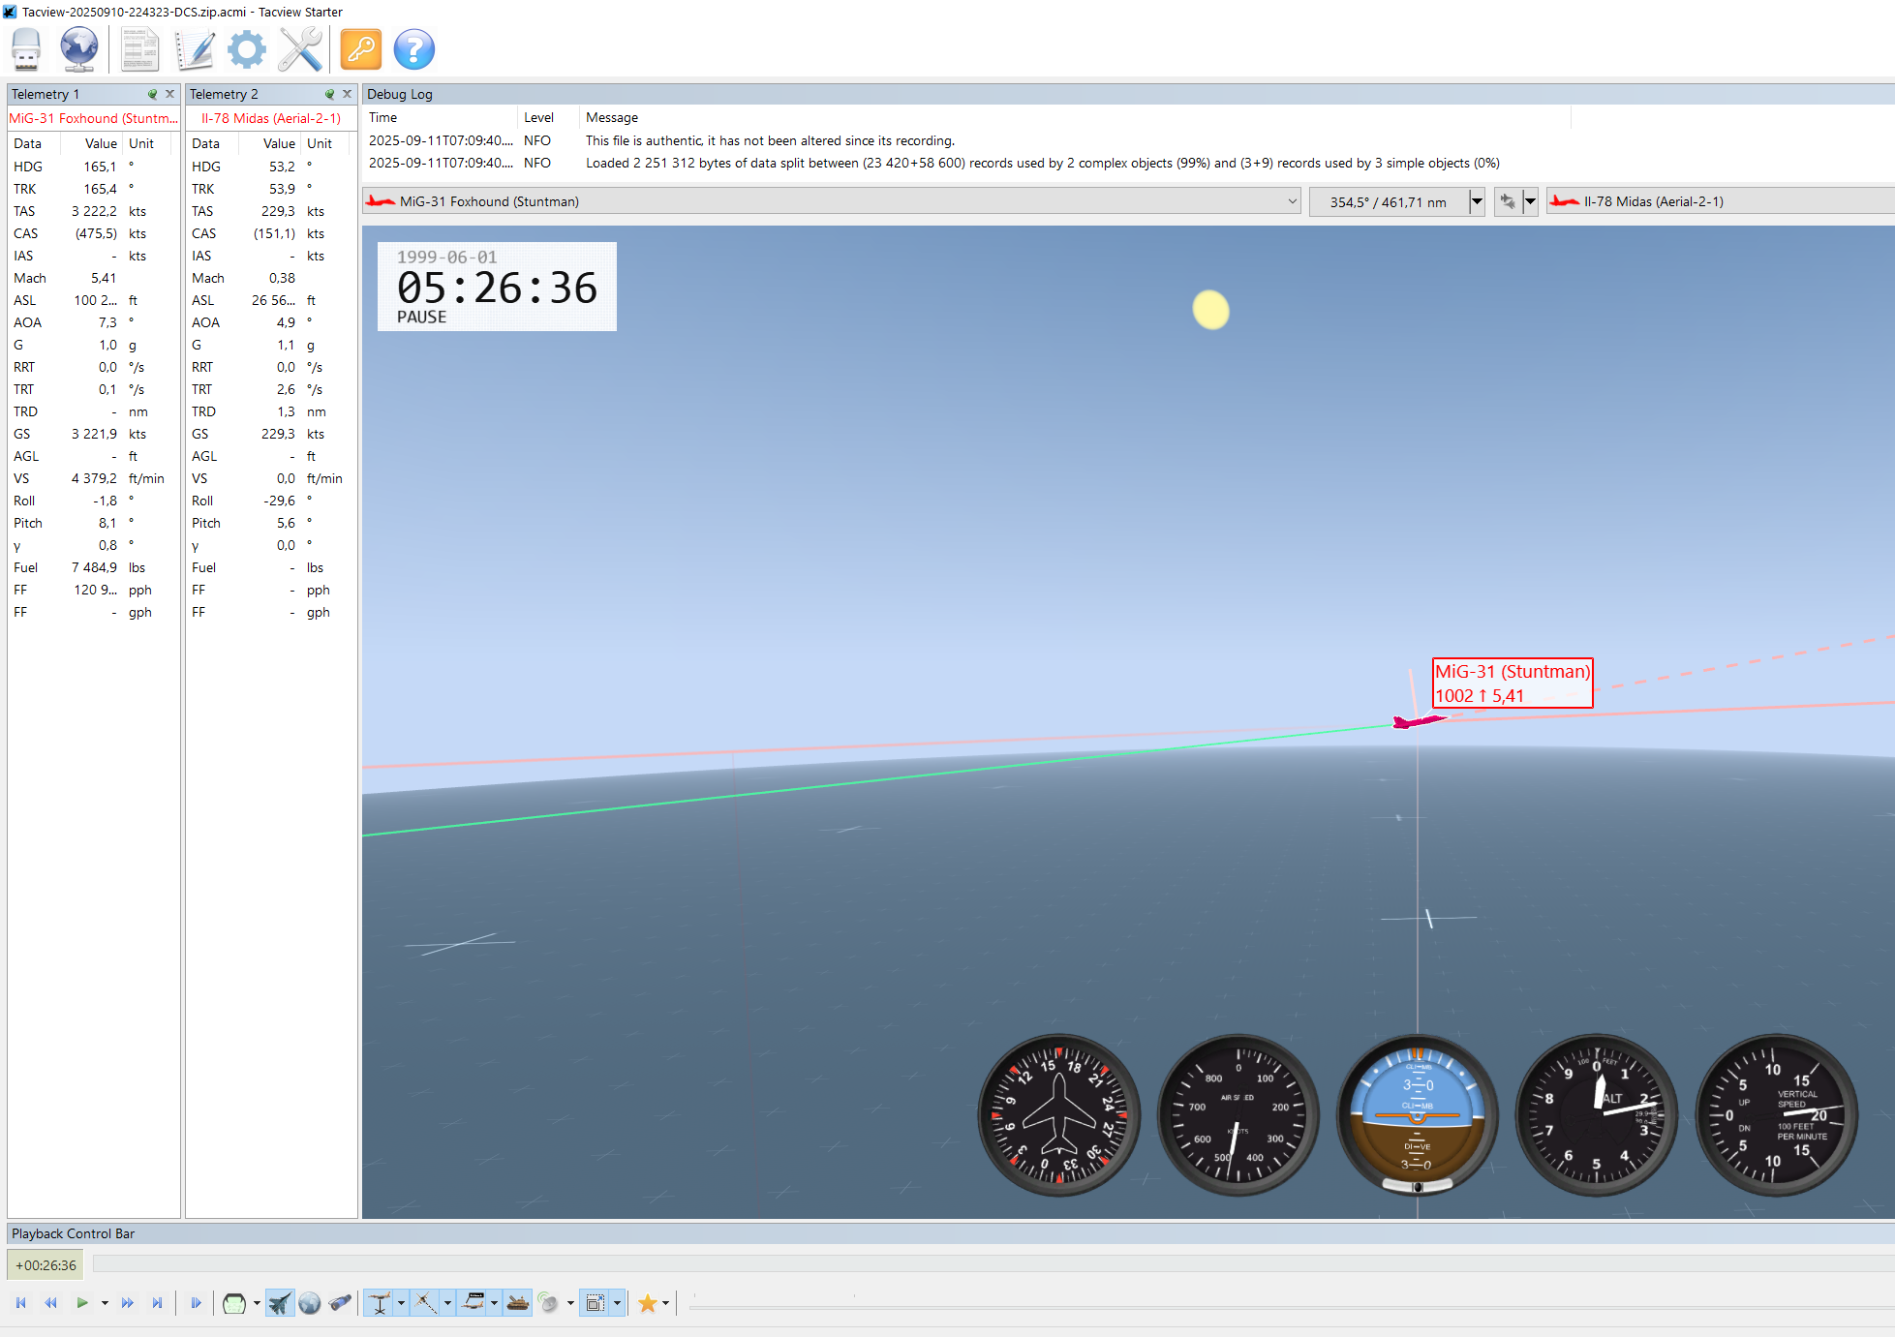Viewport: 1895px width, 1337px height.
Task: Select the Debug Log panel title
Action: [400, 94]
